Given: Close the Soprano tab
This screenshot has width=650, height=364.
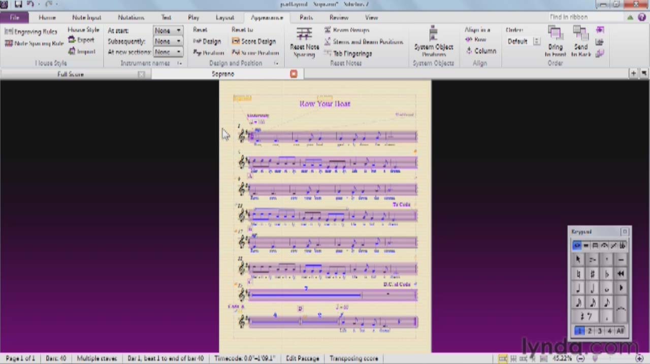Looking at the screenshot, I should tap(294, 74).
